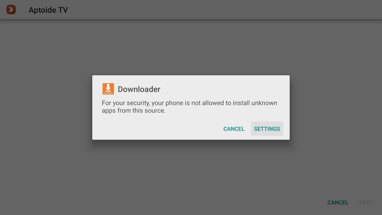
Task: Click the dimmed area left of the dialog
Action: point(46,107)
